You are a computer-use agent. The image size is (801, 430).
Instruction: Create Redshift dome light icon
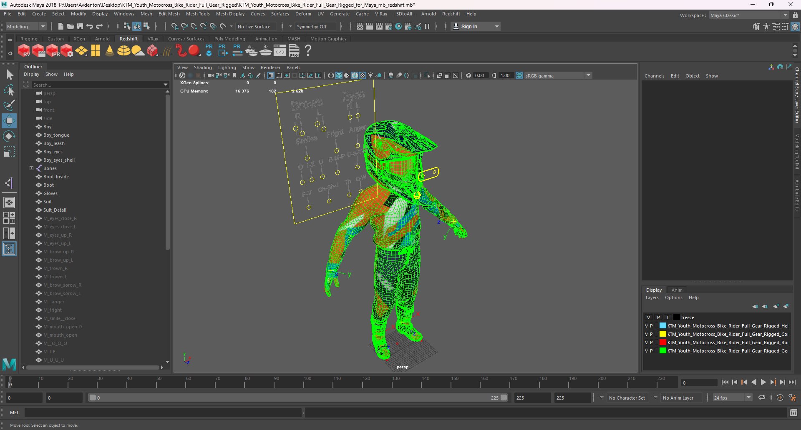[124, 51]
